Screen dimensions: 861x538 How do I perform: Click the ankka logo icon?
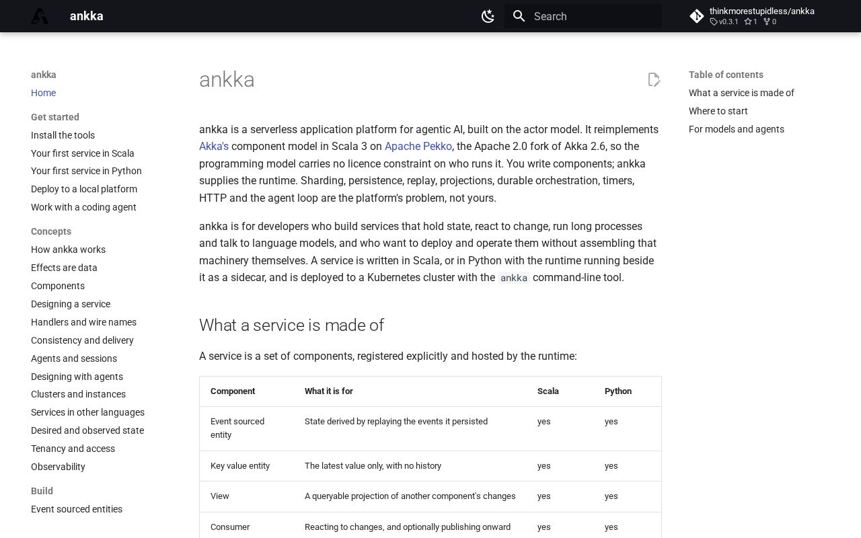pos(40,16)
